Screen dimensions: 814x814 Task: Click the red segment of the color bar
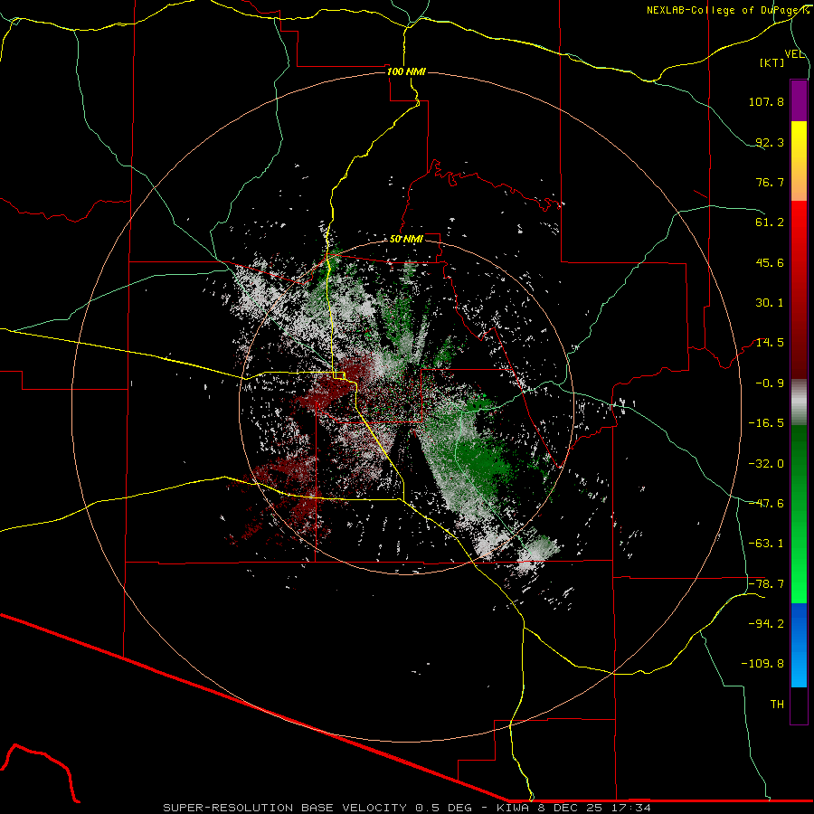[799, 289]
